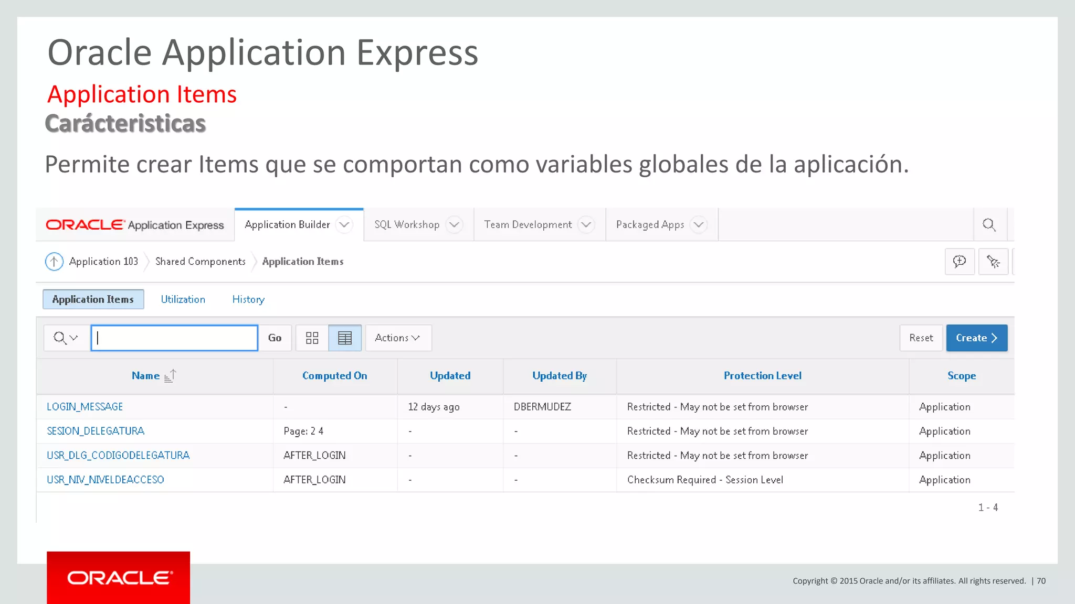Go to Shared Components breadcrumb
The width and height of the screenshot is (1075, 604).
click(x=201, y=261)
